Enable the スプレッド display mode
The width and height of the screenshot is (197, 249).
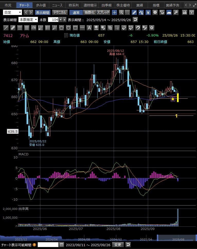point(103,12)
